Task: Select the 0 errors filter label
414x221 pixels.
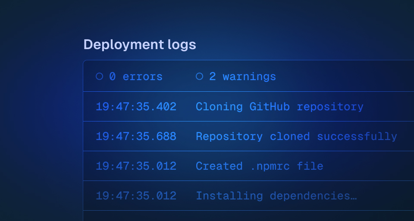Action: (136, 77)
